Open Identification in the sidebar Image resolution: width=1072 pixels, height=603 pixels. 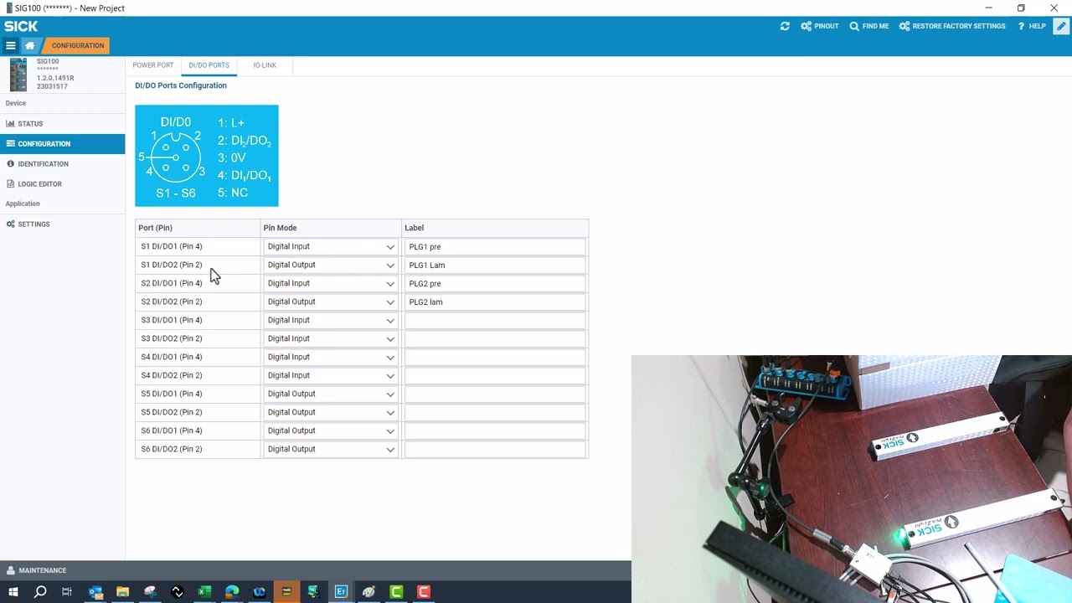pyautogui.click(x=63, y=164)
